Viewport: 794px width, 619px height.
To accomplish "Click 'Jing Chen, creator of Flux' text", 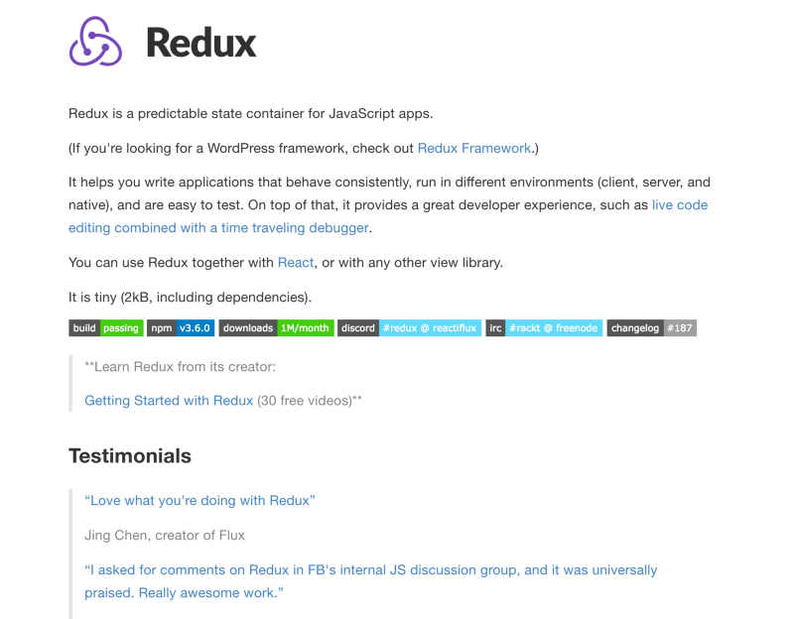I will tap(165, 536).
